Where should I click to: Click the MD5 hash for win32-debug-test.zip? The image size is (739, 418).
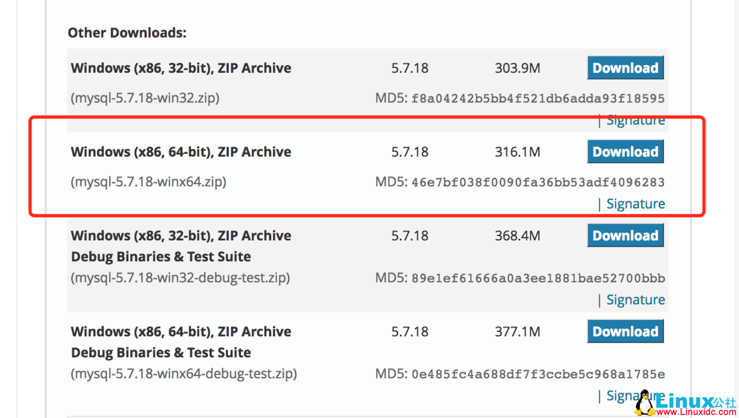click(538, 278)
